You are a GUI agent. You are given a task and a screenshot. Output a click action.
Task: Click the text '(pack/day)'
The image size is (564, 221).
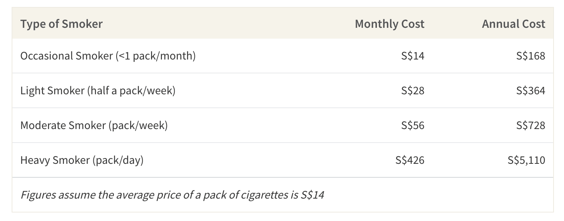(118, 160)
